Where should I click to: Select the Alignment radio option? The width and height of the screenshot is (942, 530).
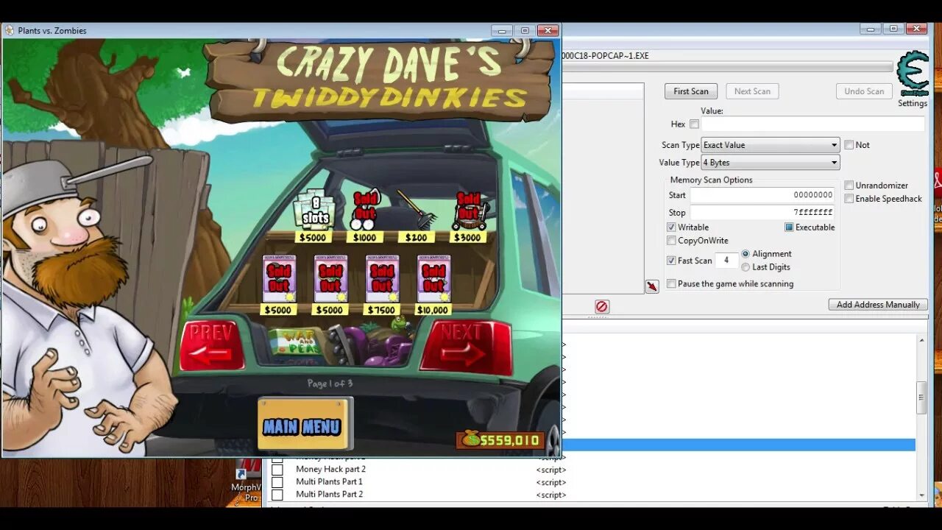point(746,254)
